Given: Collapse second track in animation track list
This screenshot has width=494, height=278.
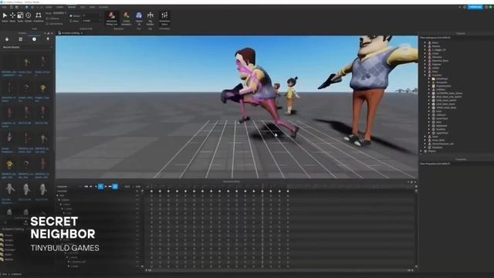Looking at the screenshot, I should tap(59, 200).
